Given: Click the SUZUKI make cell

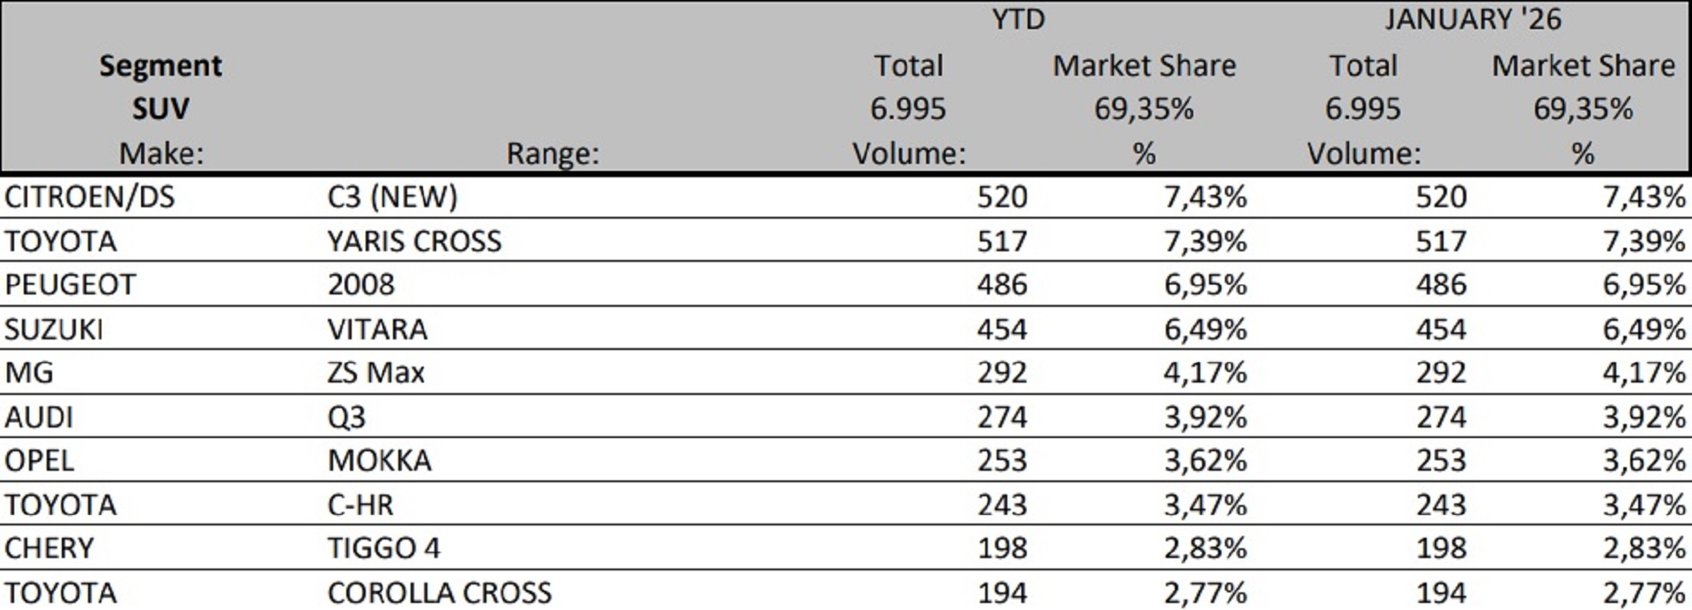Looking at the screenshot, I should click(x=54, y=329).
